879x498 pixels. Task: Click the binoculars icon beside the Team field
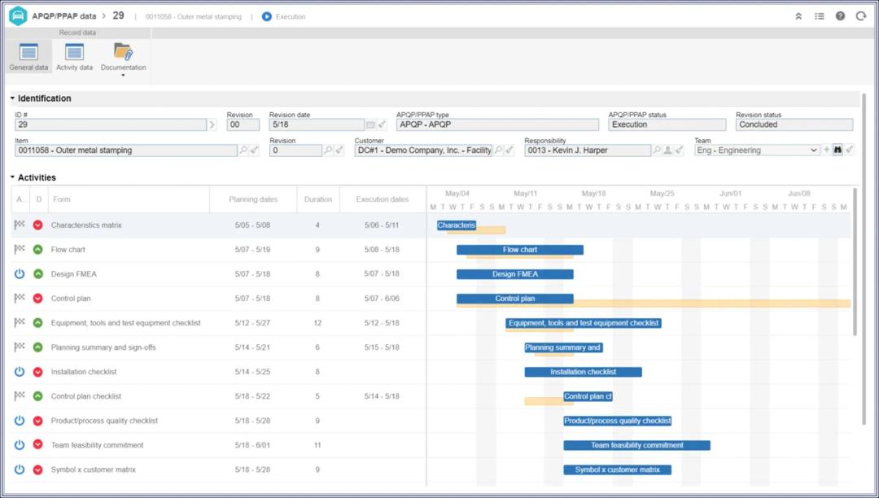(837, 151)
